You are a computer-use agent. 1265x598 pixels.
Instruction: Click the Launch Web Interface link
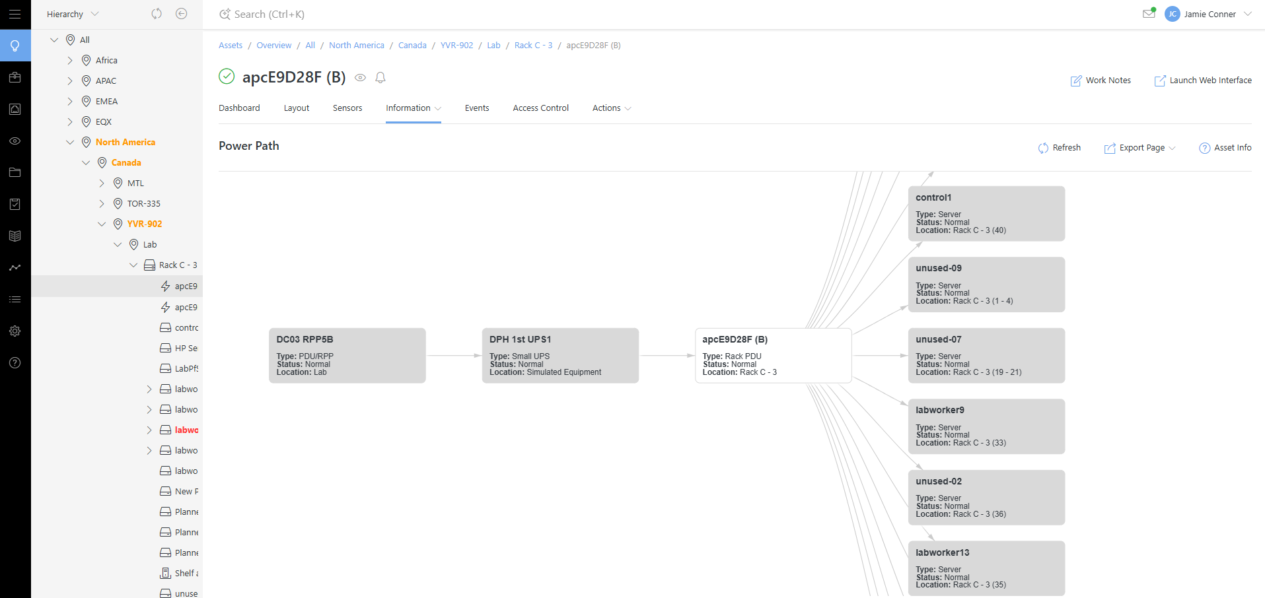click(x=1203, y=81)
